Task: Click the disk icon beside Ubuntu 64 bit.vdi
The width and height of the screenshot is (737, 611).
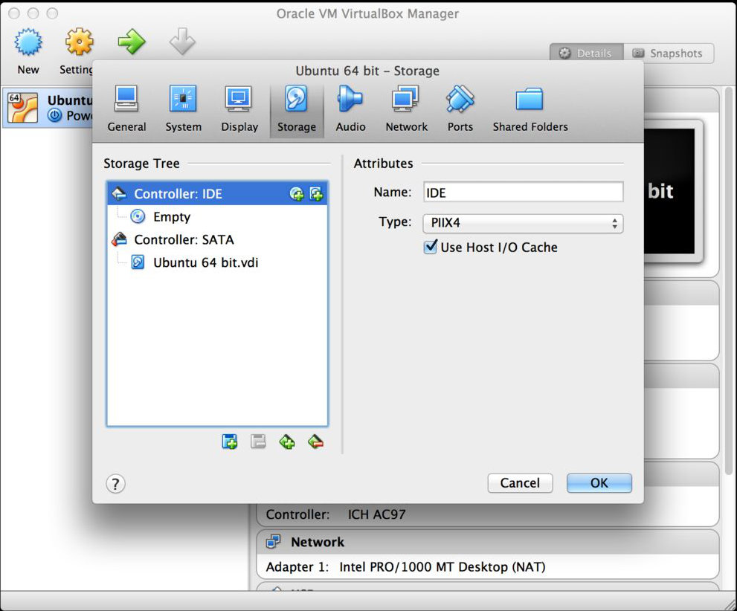Action: click(138, 262)
